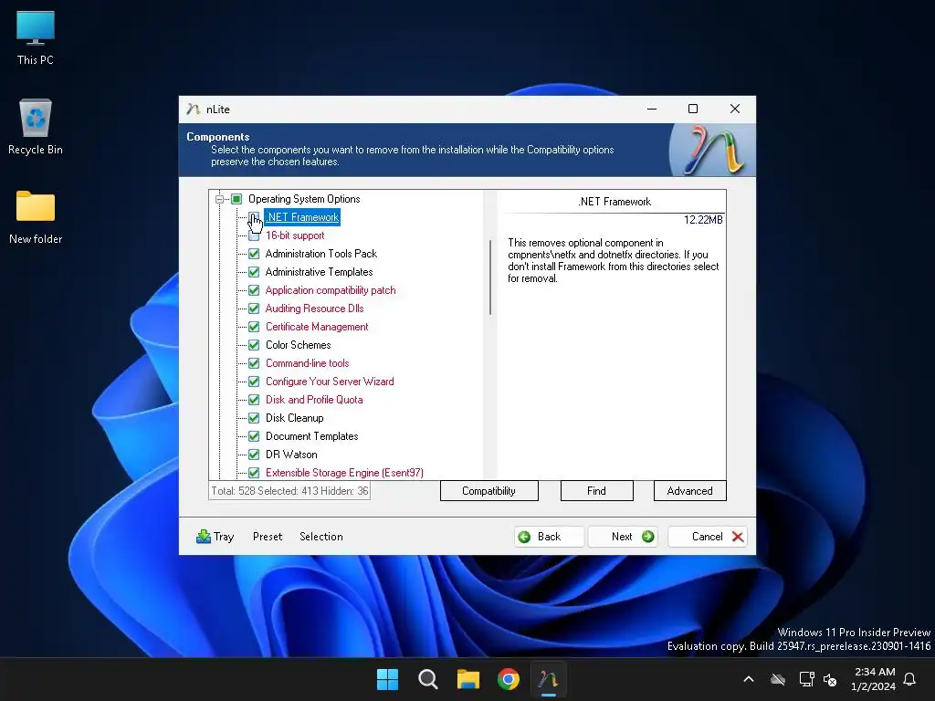Uncheck Disk Cleanup checkbox
The height and width of the screenshot is (701, 935).
point(254,418)
